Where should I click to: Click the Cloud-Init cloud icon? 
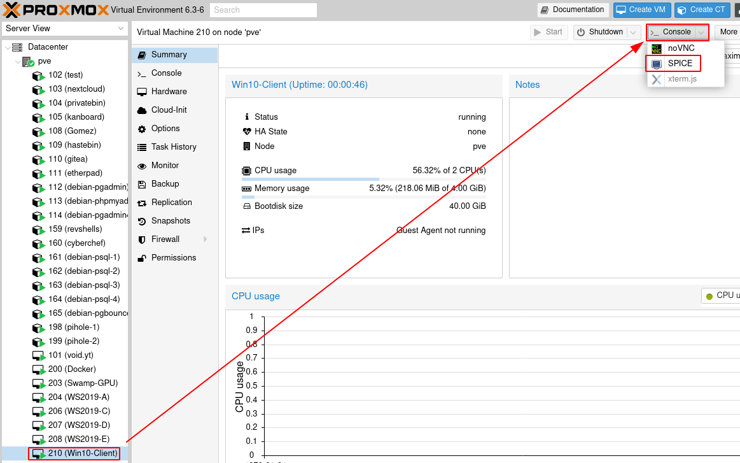point(142,110)
